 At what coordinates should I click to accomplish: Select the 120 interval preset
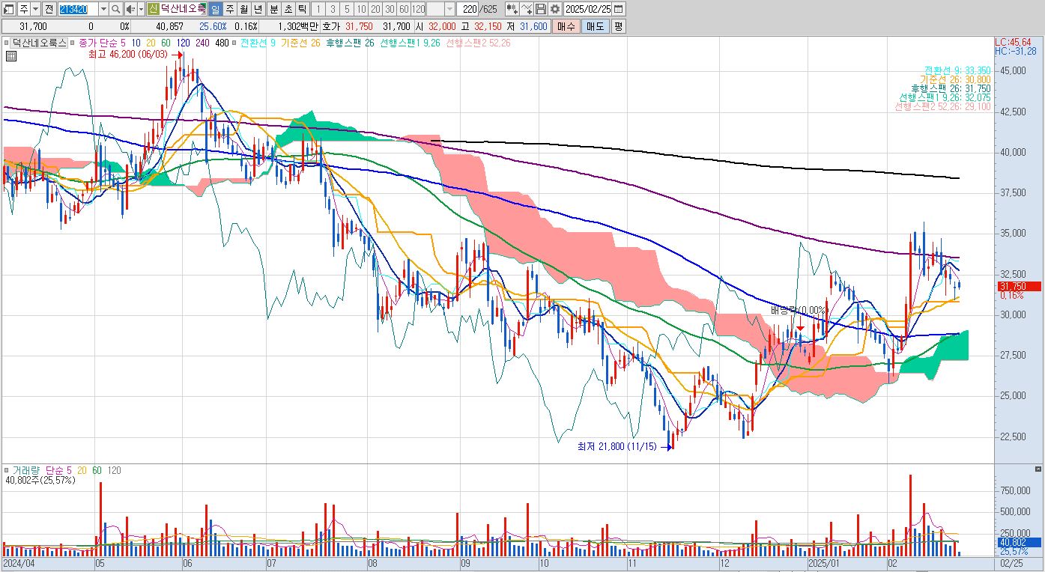click(418, 9)
